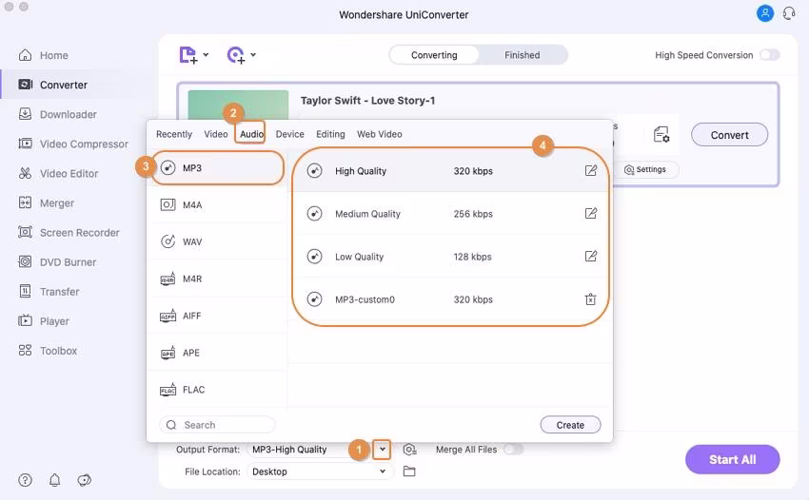Open the Home section in sidebar
809x500 pixels.
(x=44, y=55)
